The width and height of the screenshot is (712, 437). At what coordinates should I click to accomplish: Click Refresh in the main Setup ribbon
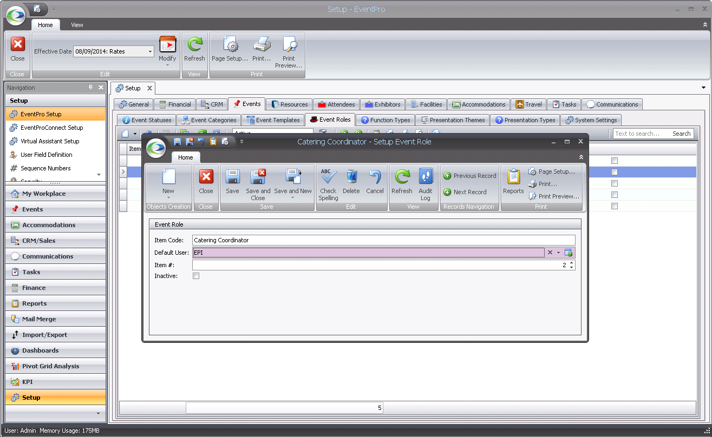194,49
